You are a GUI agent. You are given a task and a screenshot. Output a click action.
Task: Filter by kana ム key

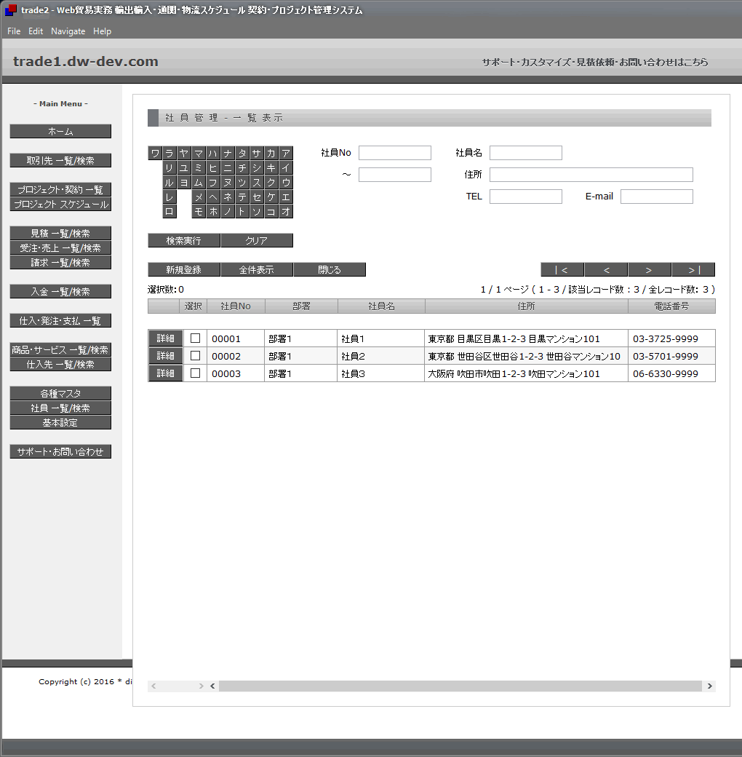[x=199, y=182]
